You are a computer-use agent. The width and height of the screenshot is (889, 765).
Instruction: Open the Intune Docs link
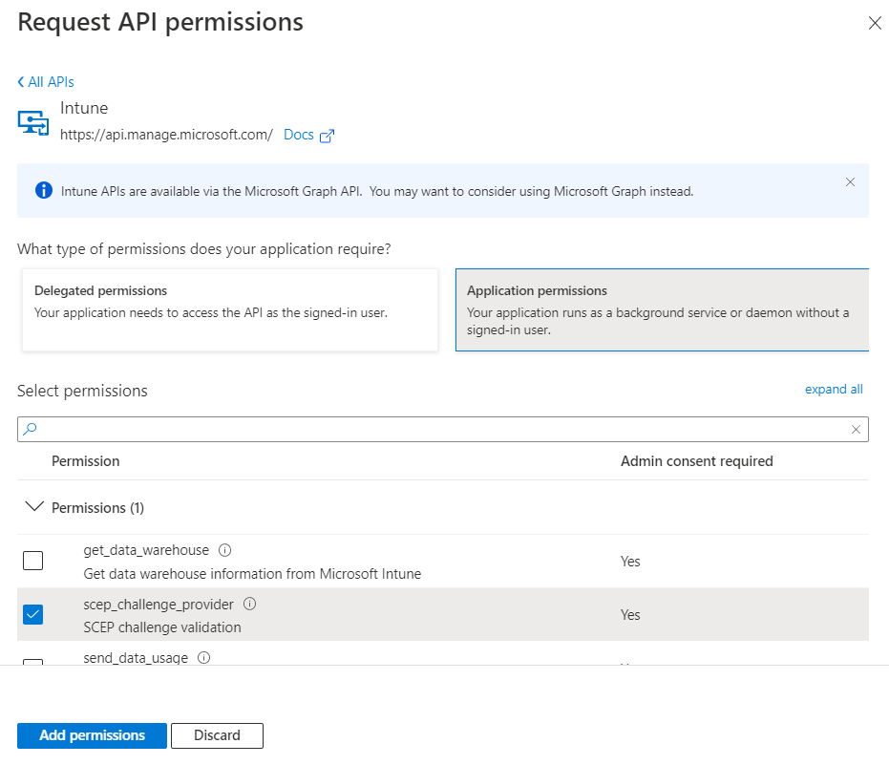298,135
